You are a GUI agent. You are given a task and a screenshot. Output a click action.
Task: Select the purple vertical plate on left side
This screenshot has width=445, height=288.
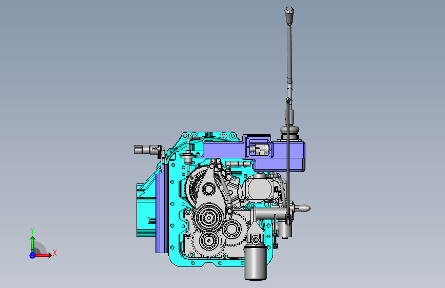click(x=162, y=209)
